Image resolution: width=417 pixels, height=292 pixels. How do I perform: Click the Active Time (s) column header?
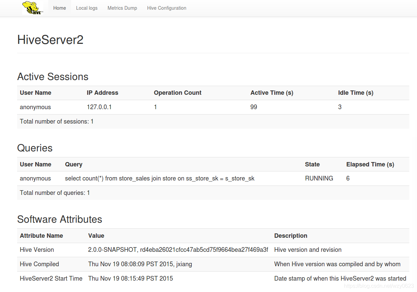click(x=272, y=93)
